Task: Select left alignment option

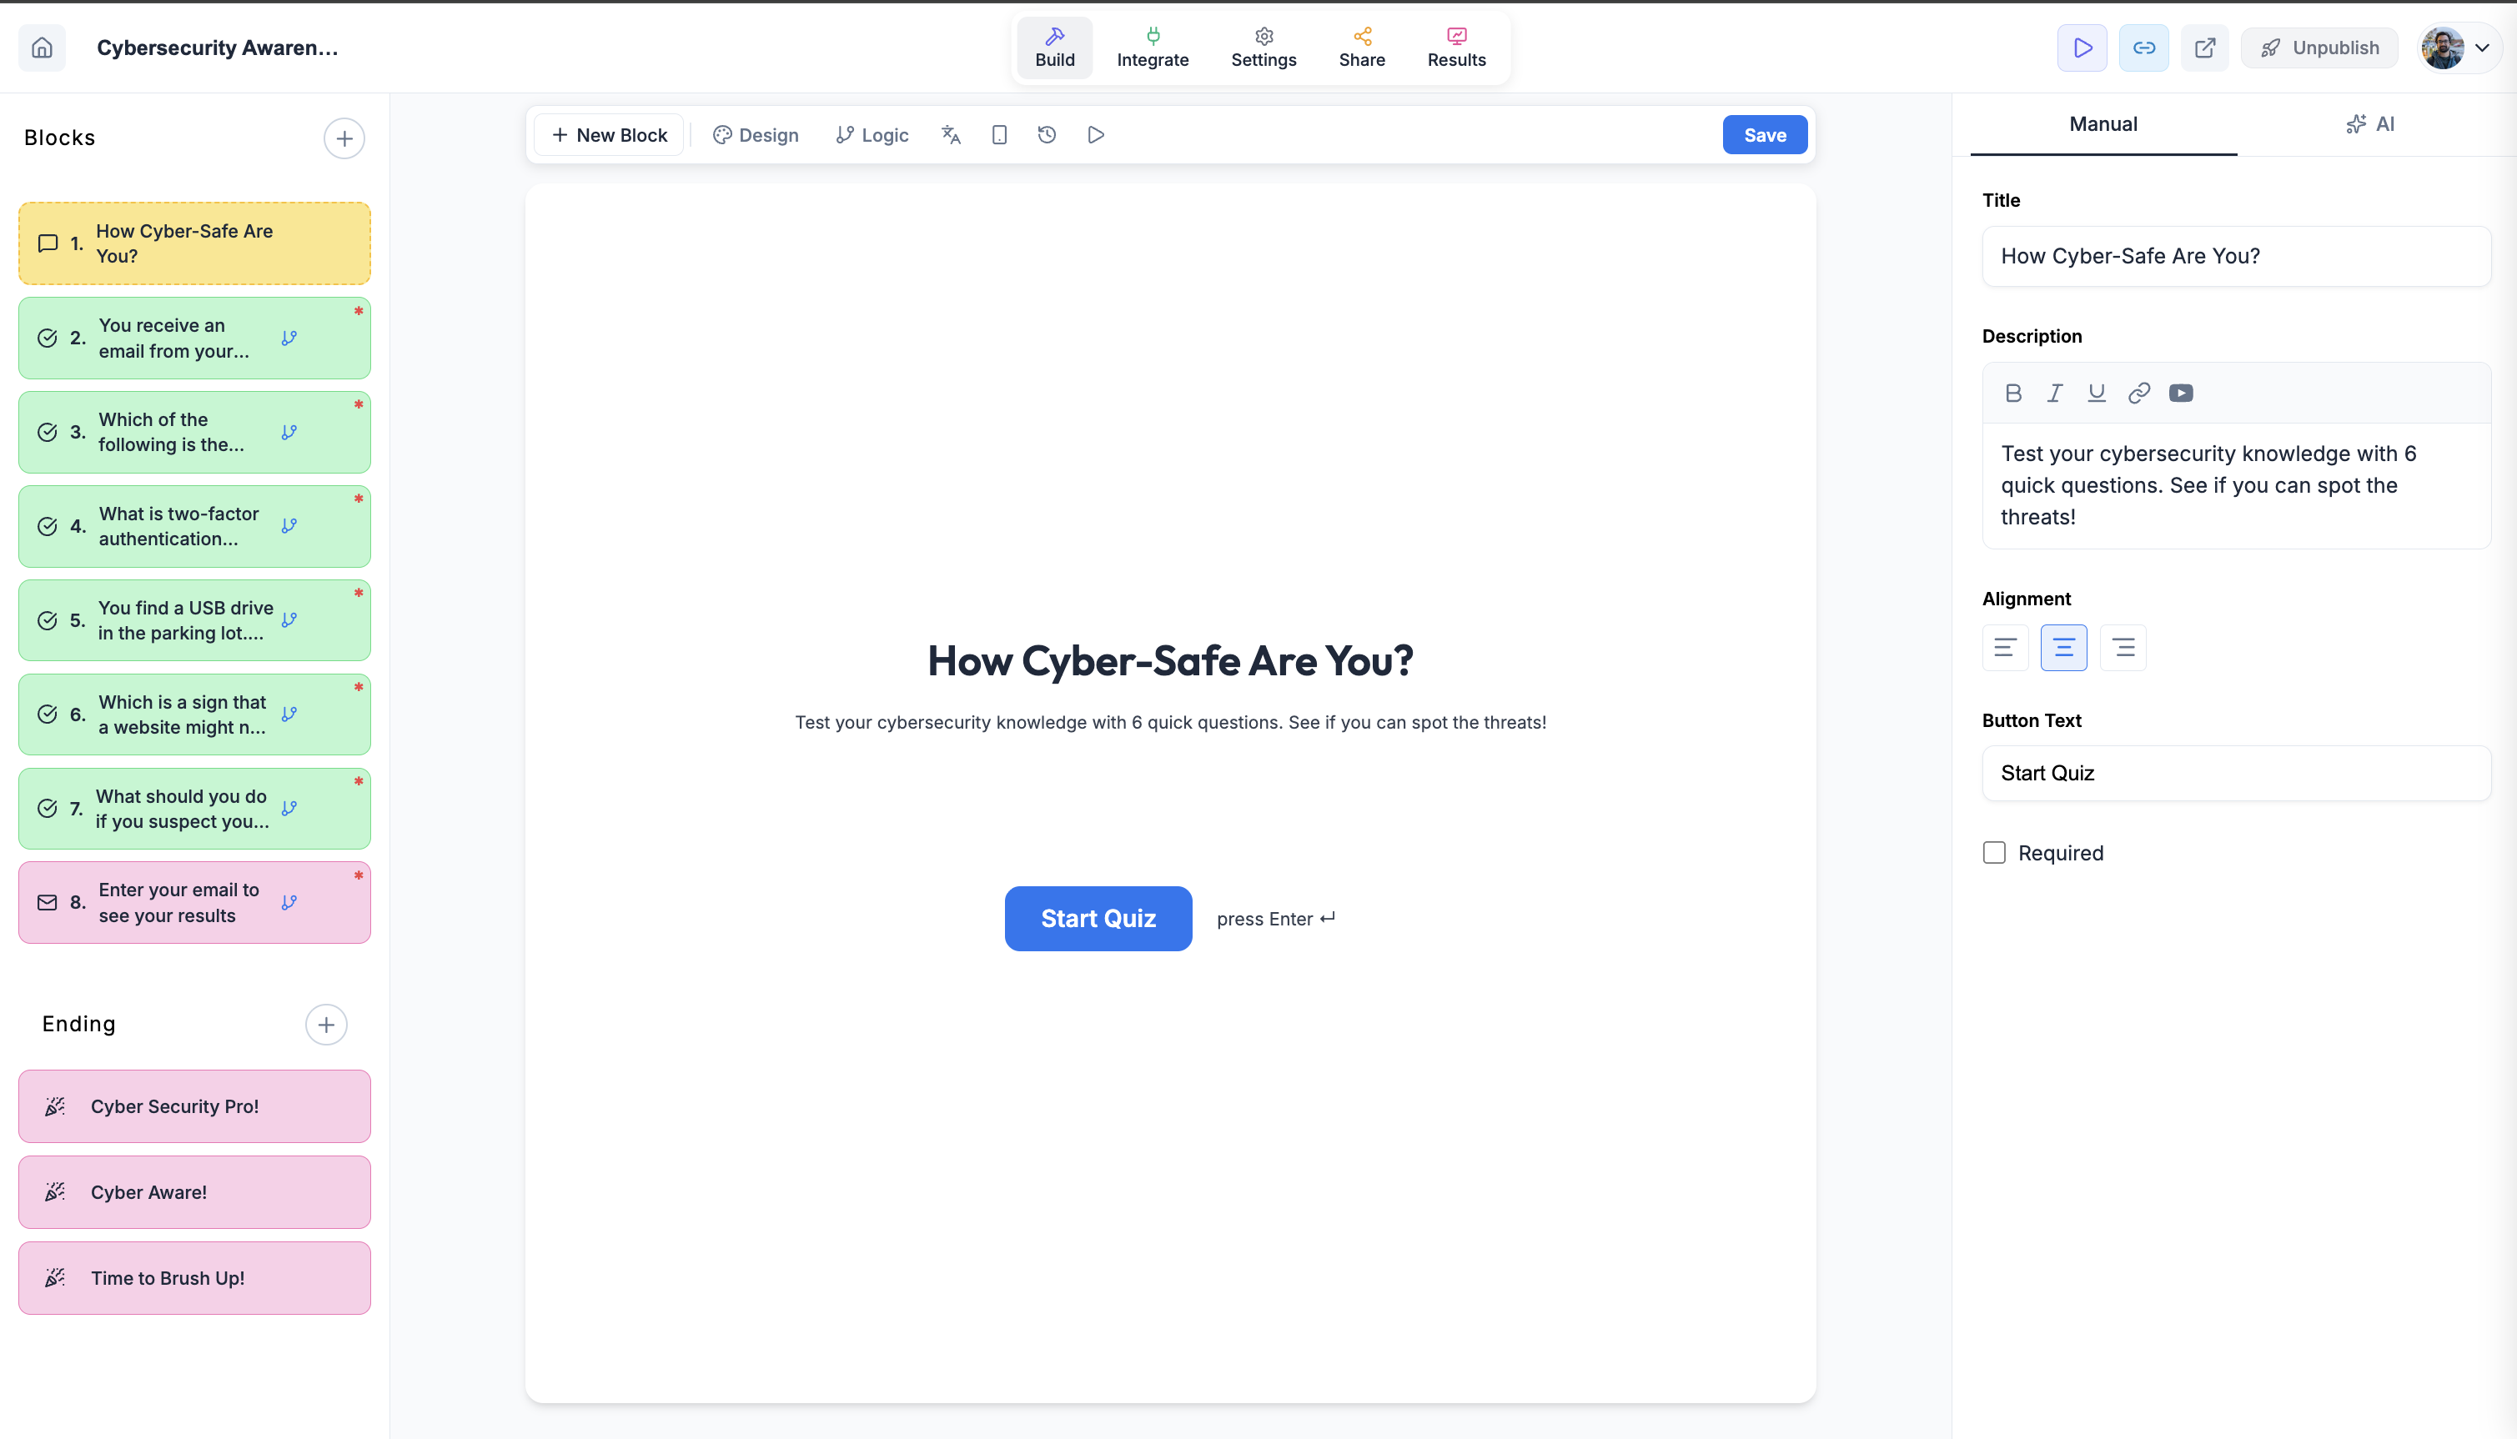Action: [x=2005, y=647]
